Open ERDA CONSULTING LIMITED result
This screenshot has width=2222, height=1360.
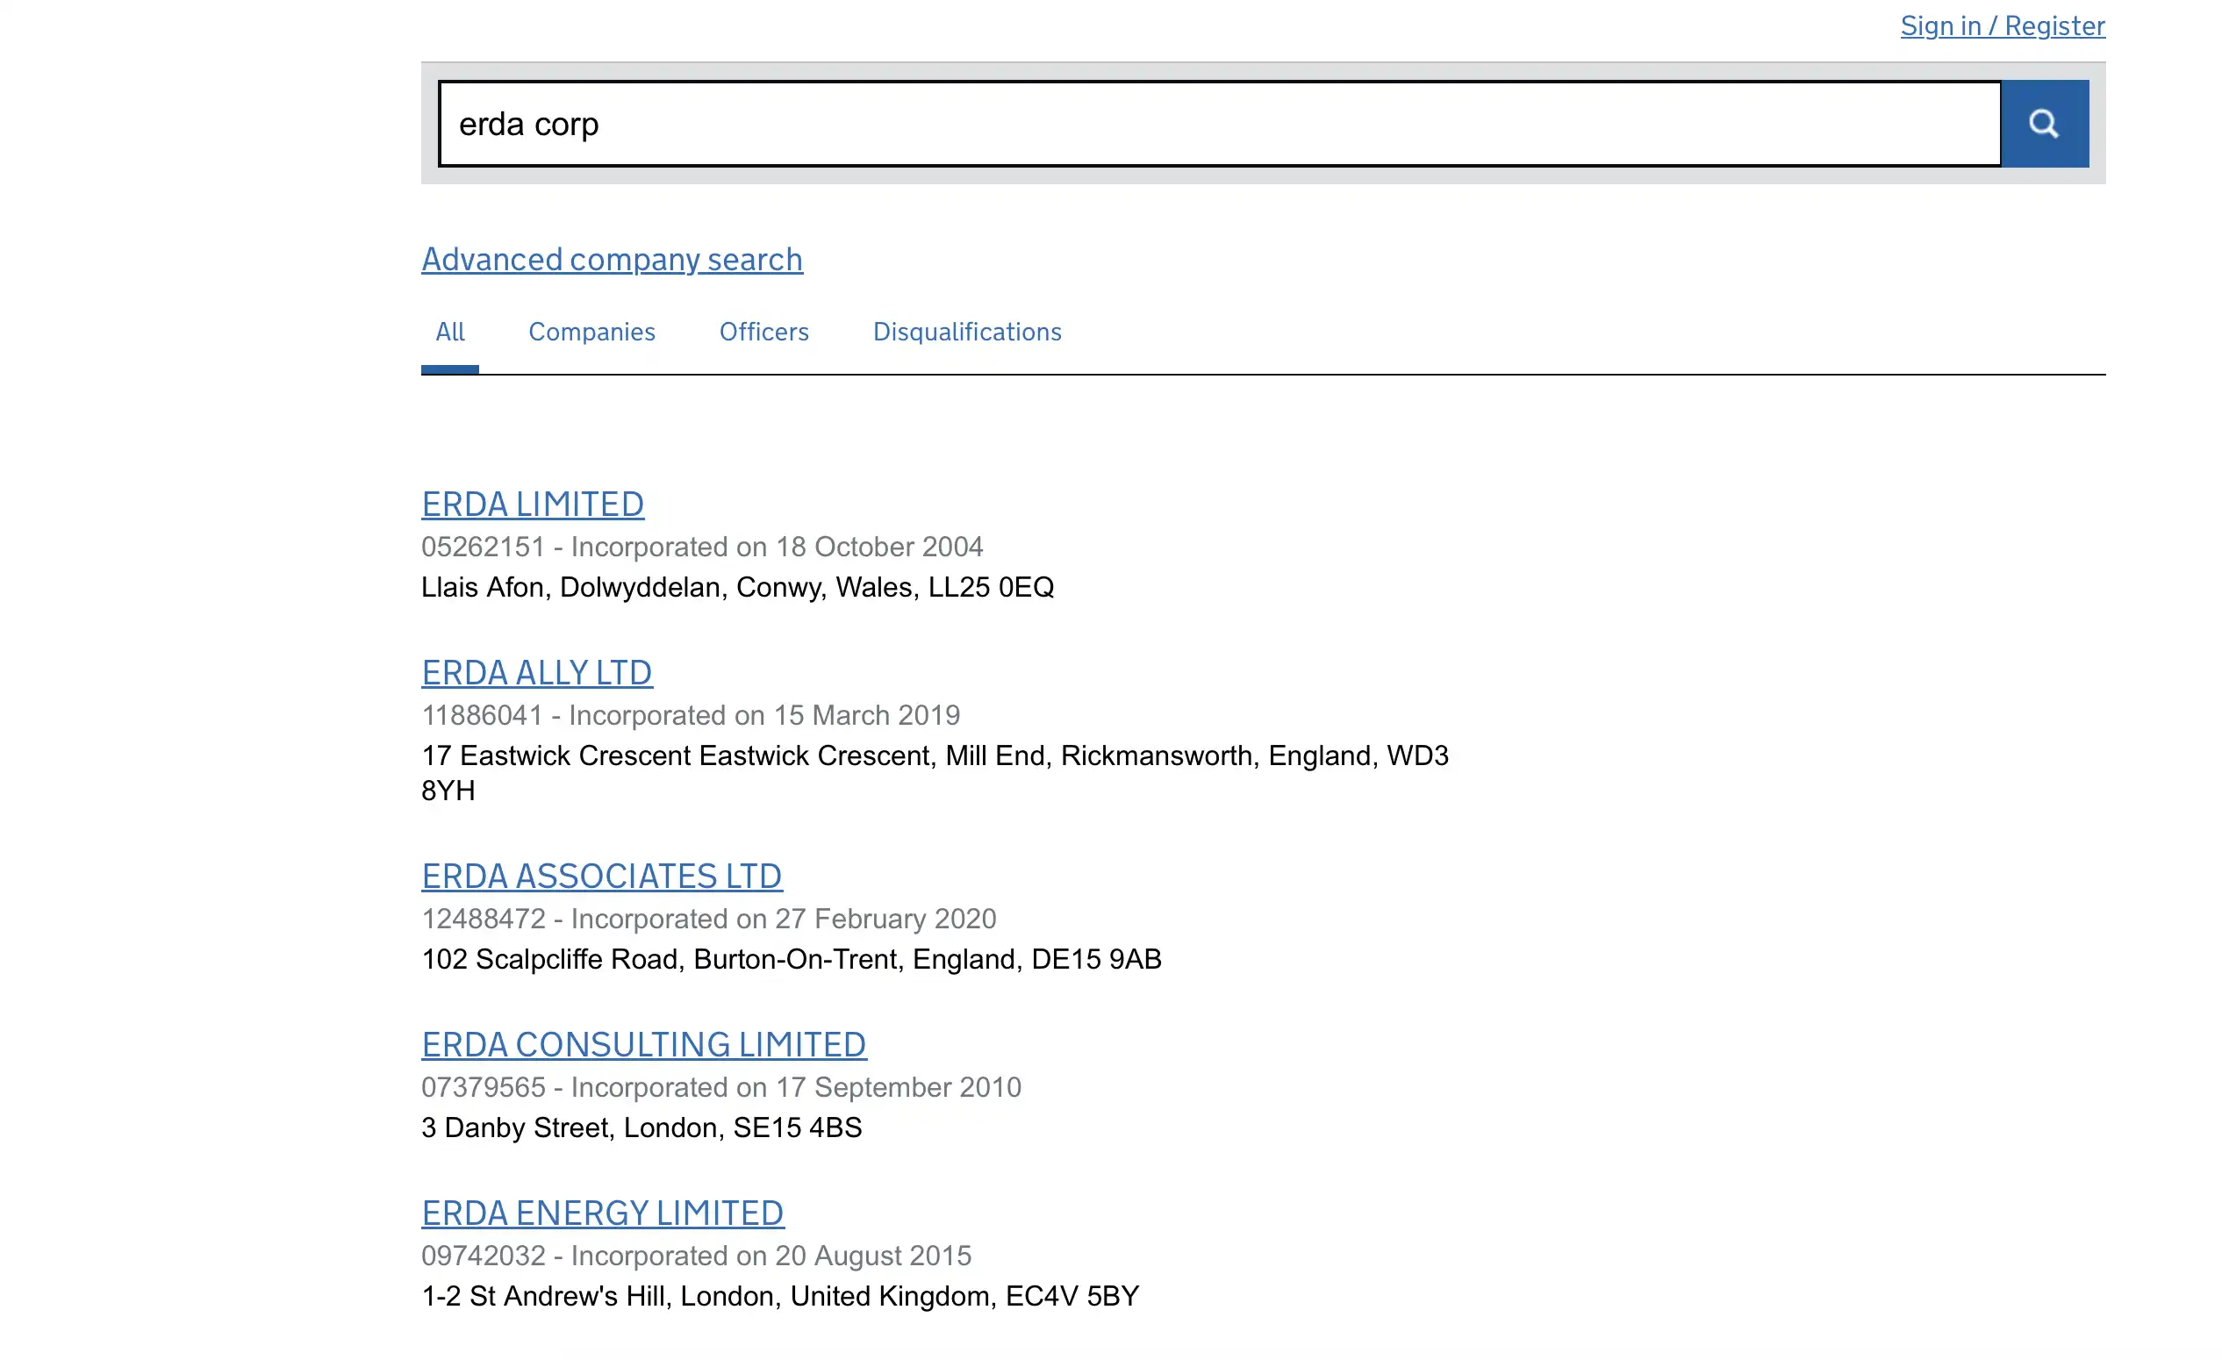[x=644, y=1045]
